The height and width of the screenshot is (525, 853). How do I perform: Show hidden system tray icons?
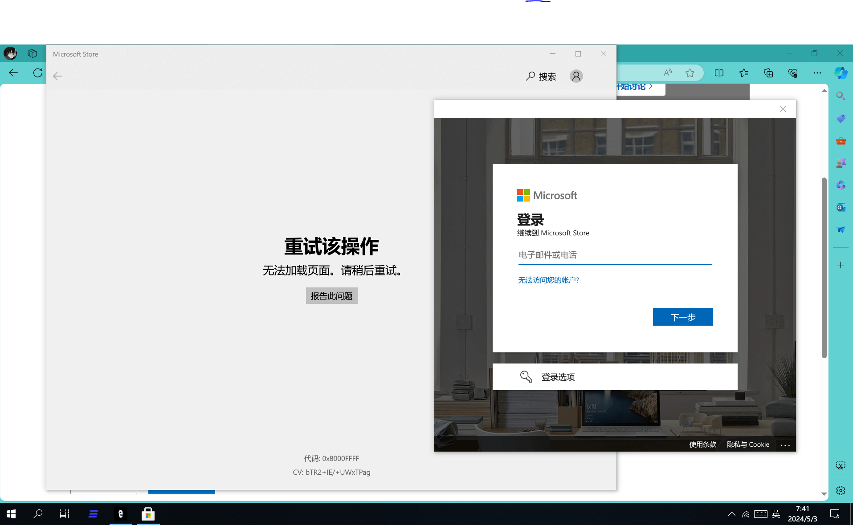click(731, 514)
